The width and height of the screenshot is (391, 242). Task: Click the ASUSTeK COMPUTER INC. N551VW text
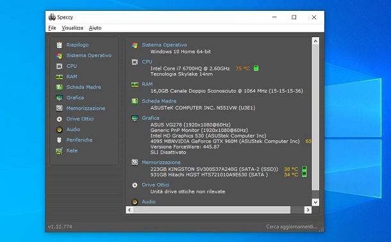[203, 108]
